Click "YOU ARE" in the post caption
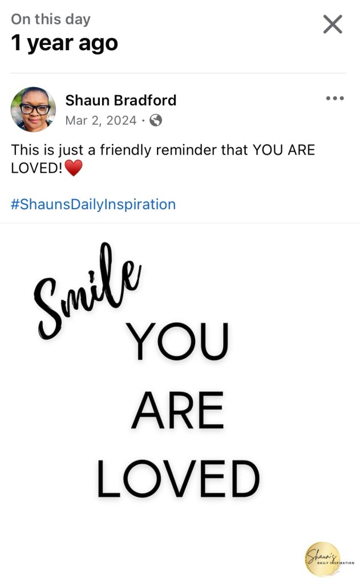 (x=284, y=151)
